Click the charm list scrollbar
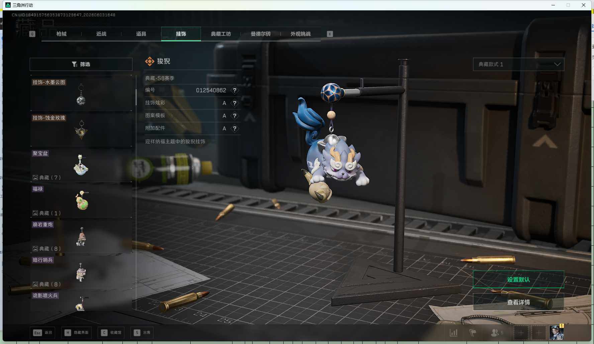 click(x=136, y=97)
